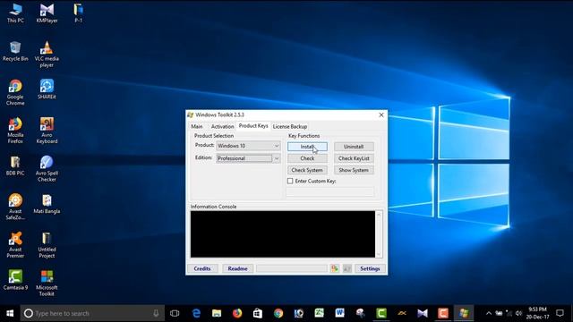The height and width of the screenshot is (322, 573).
Task: Launch Avro Spell Checker
Action: click(x=47, y=169)
